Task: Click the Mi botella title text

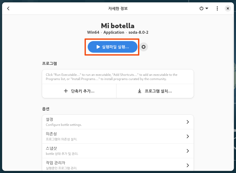Action: click(x=118, y=26)
